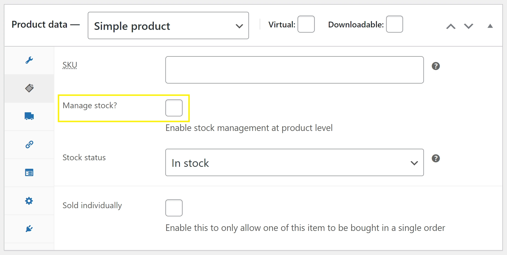The height and width of the screenshot is (255, 507).
Task: Open the Attributes tab list icon
Action: tap(29, 173)
